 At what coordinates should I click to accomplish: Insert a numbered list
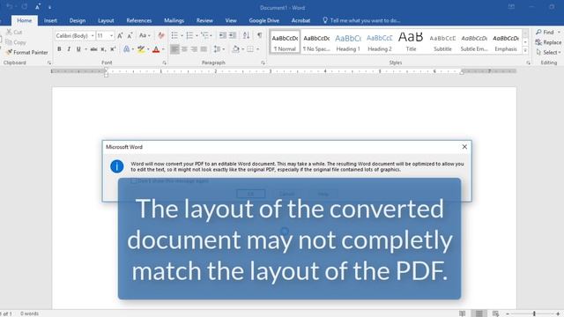[189, 35]
